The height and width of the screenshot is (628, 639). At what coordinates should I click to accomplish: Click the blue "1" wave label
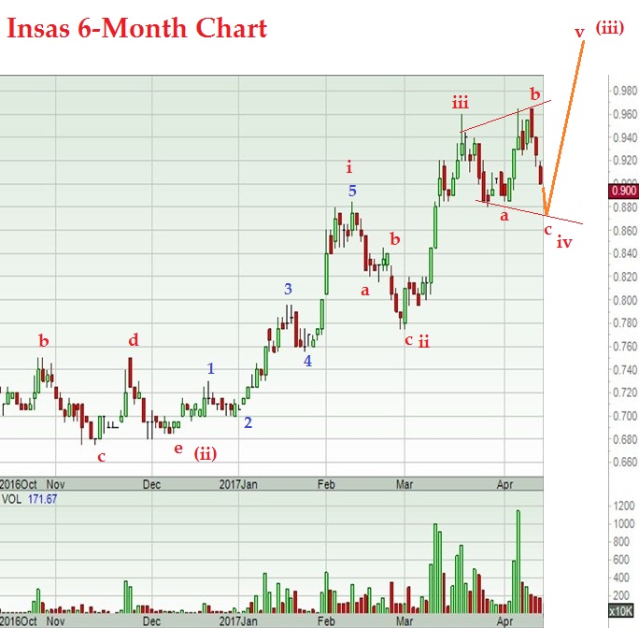[x=211, y=368]
